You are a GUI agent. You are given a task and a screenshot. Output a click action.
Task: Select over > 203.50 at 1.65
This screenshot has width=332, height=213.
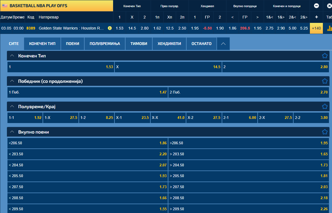pyautogui.click(x=249, y=154)
